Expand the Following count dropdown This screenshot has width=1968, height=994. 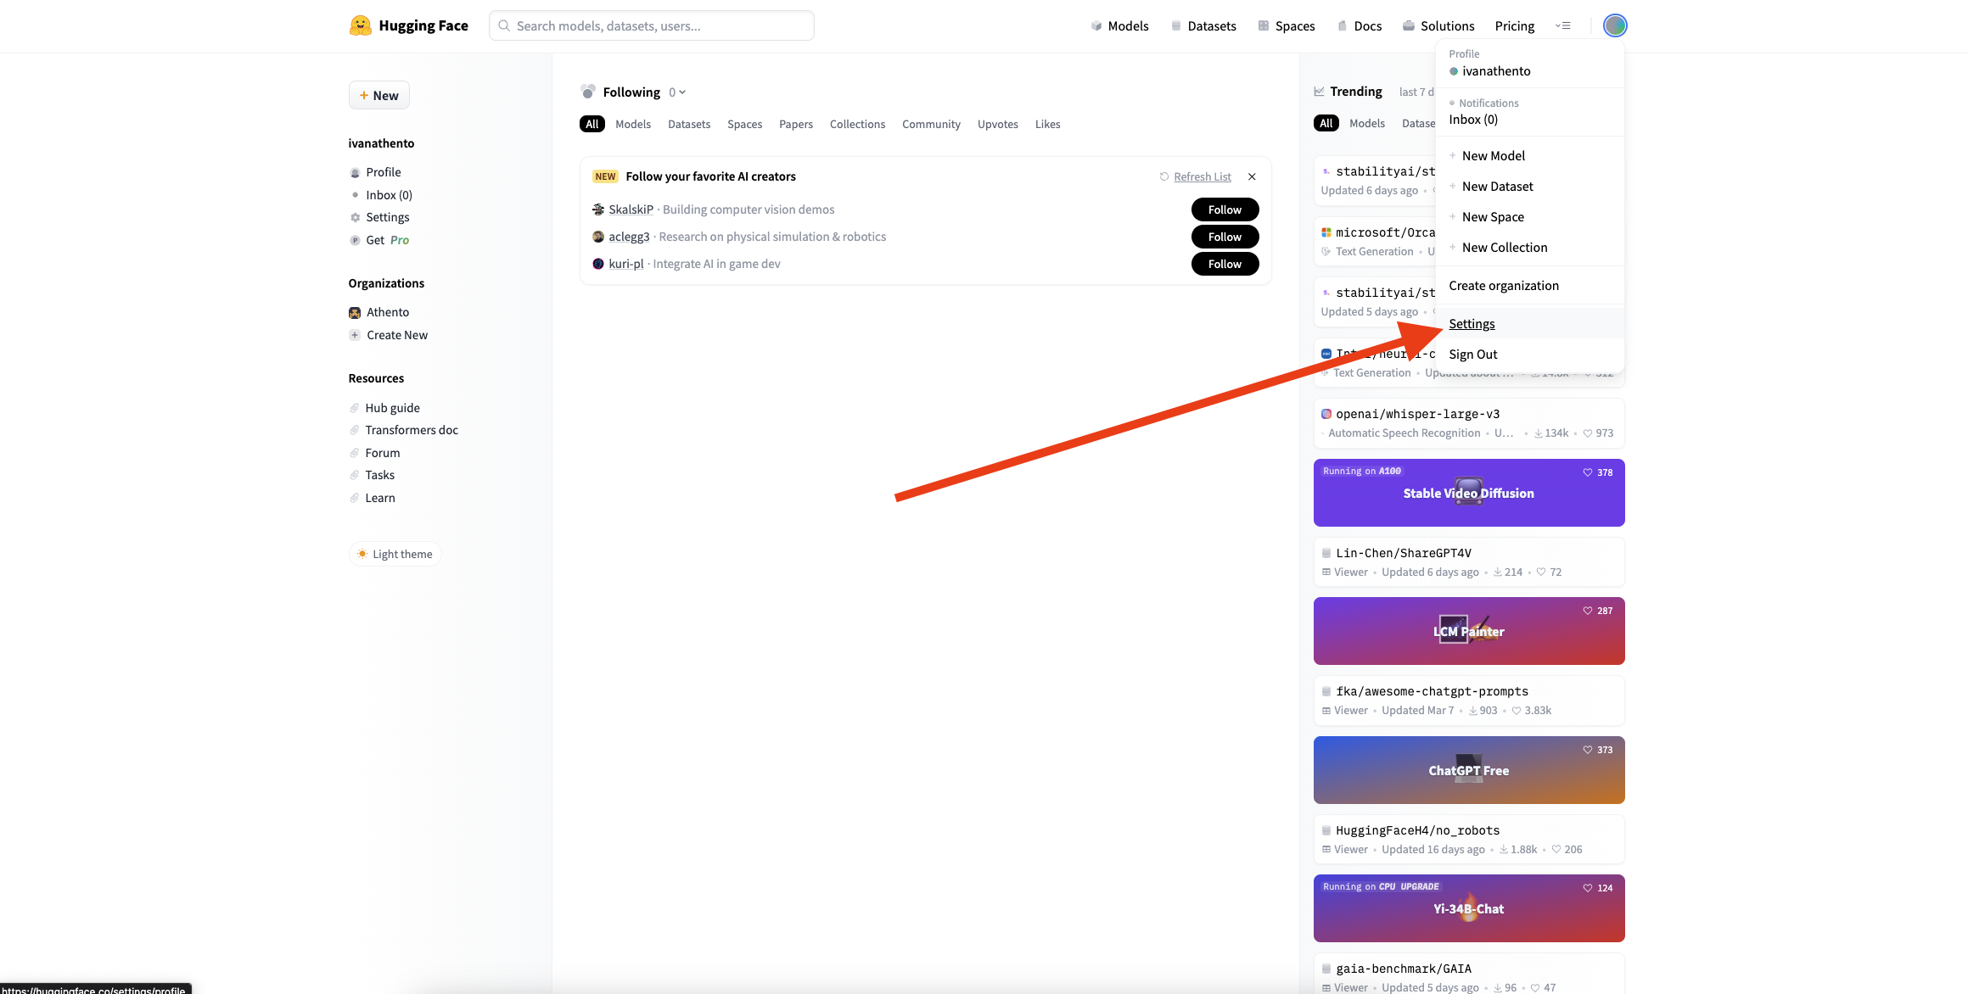point(676,92)
